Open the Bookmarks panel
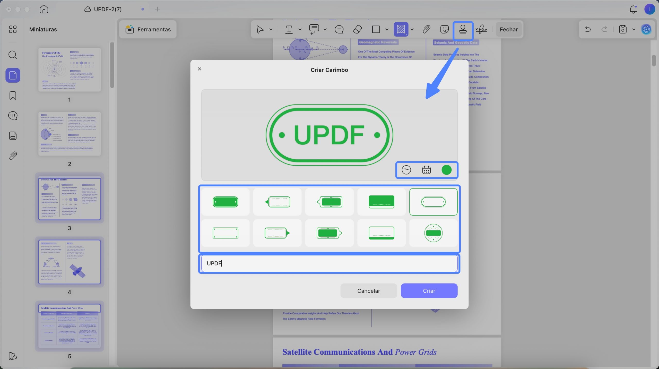The height and width of the screenshot is (369, 659). (13, 96)
